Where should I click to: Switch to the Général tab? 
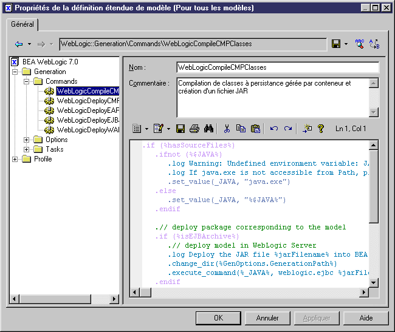22,24
